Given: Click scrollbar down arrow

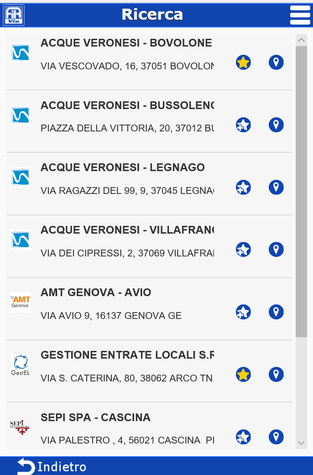Looking at the screenshot, I should (x=301, y=443).
